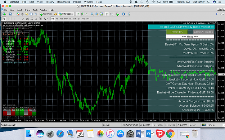Select the MN timeframe button
Screen dimensions: 225x140
click(x=88, y=19)
